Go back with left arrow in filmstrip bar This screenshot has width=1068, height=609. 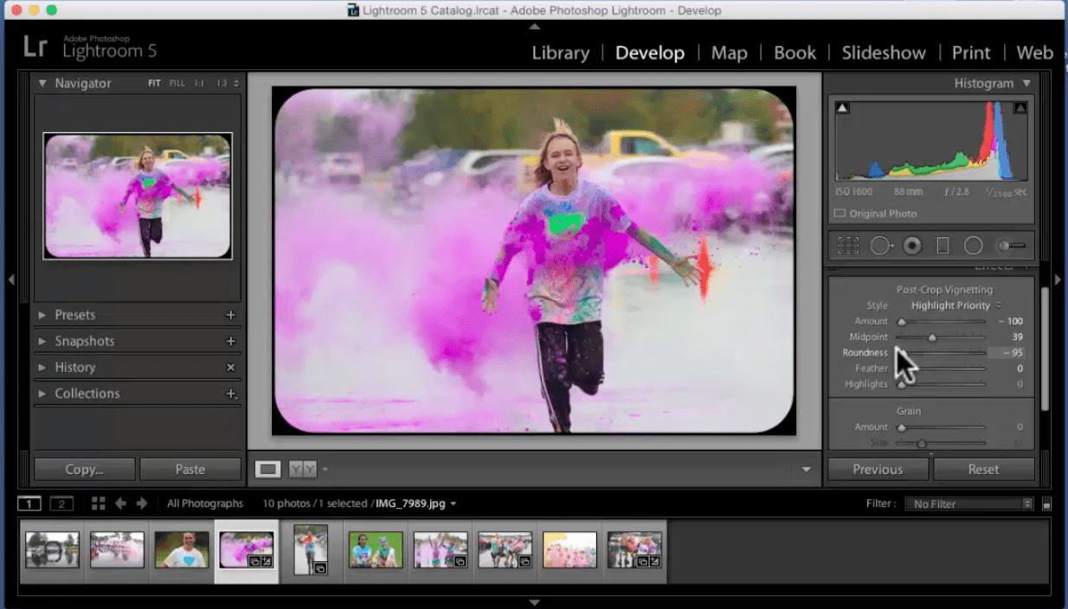tap(120, 503)
